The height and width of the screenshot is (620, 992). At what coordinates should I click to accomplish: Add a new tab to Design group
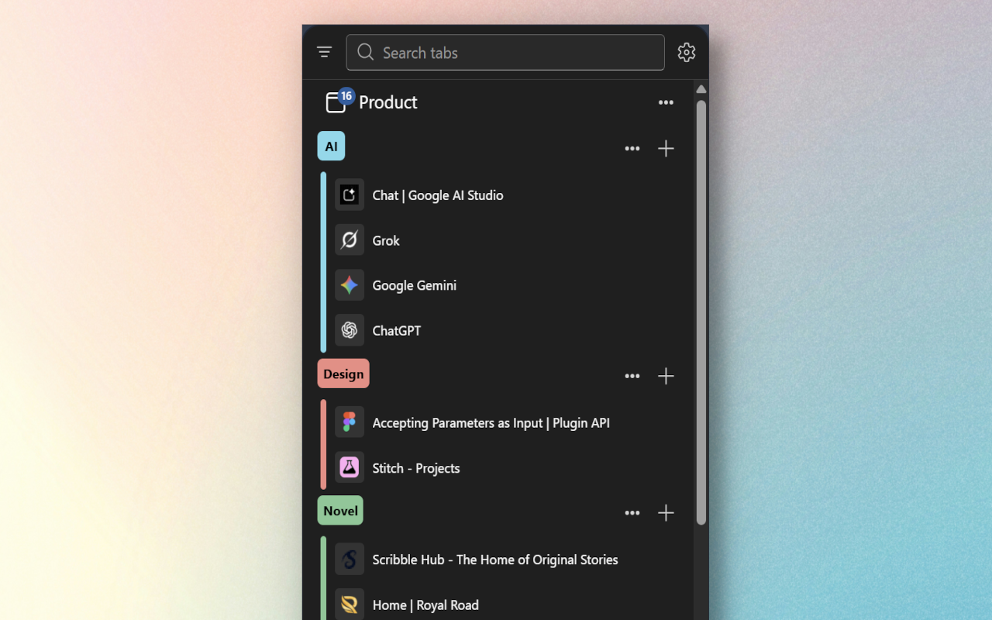pyautogui.click(x=666, y=377)
